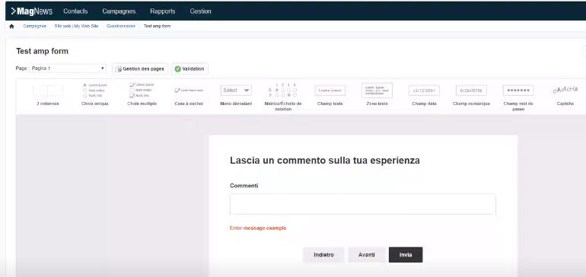
Task: Open Site web | My Web Site breadcrumb
Action: [x=76, y=26]
